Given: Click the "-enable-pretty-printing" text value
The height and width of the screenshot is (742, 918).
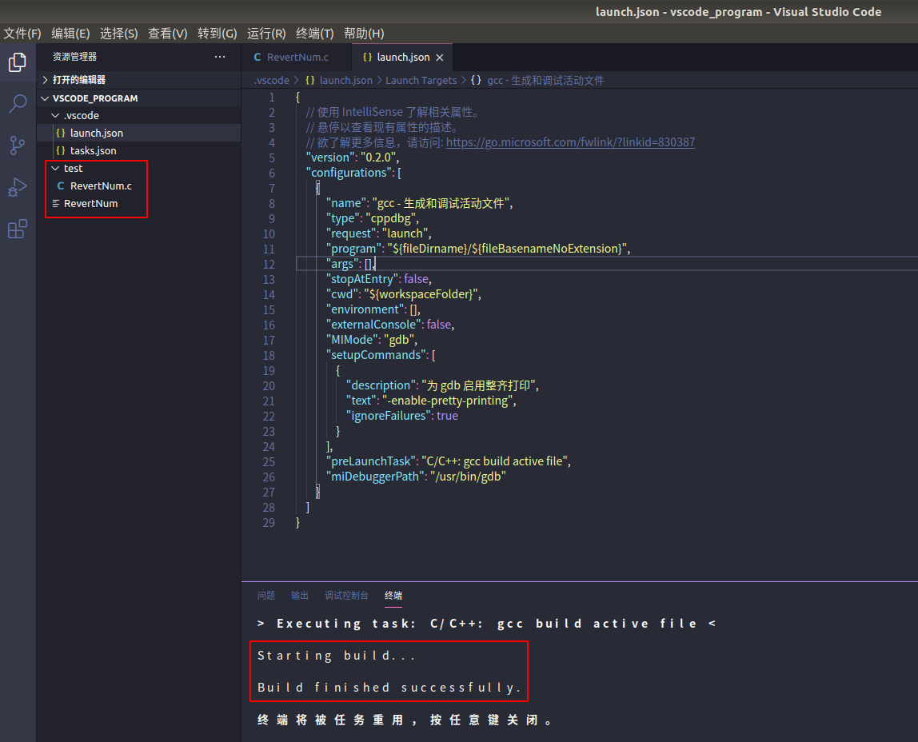Looking at the screenshot, I should 447,401.
